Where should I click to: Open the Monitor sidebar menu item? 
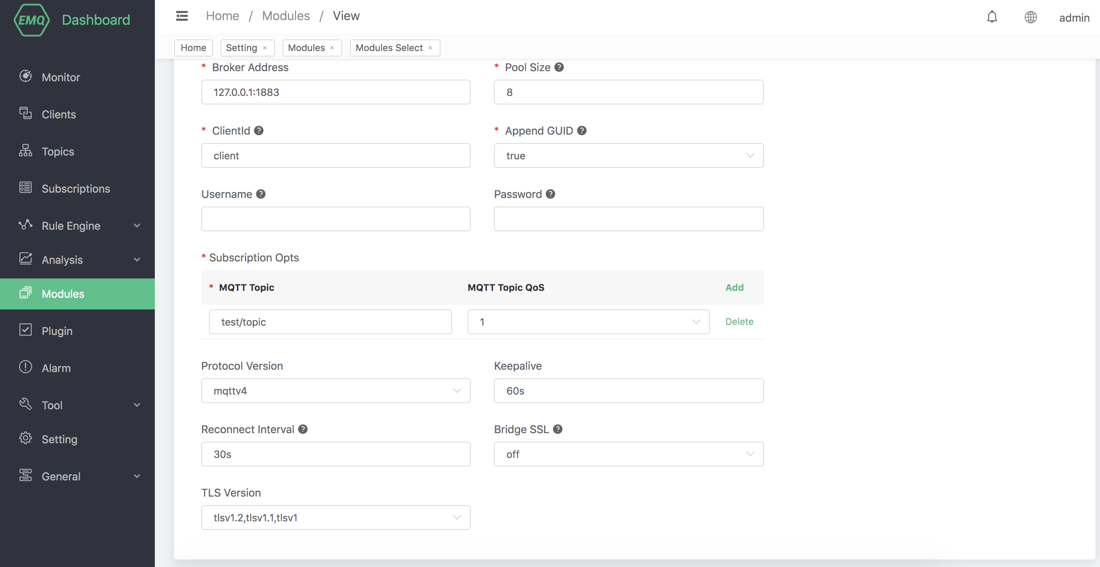[x=61, y=77]
